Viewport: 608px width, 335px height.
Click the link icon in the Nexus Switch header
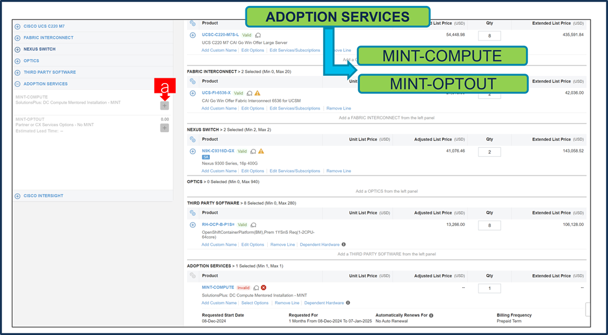193,139
